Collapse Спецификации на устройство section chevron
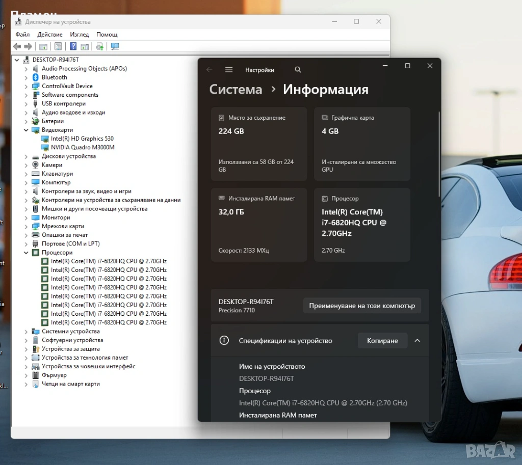 (x=417, y=341)
